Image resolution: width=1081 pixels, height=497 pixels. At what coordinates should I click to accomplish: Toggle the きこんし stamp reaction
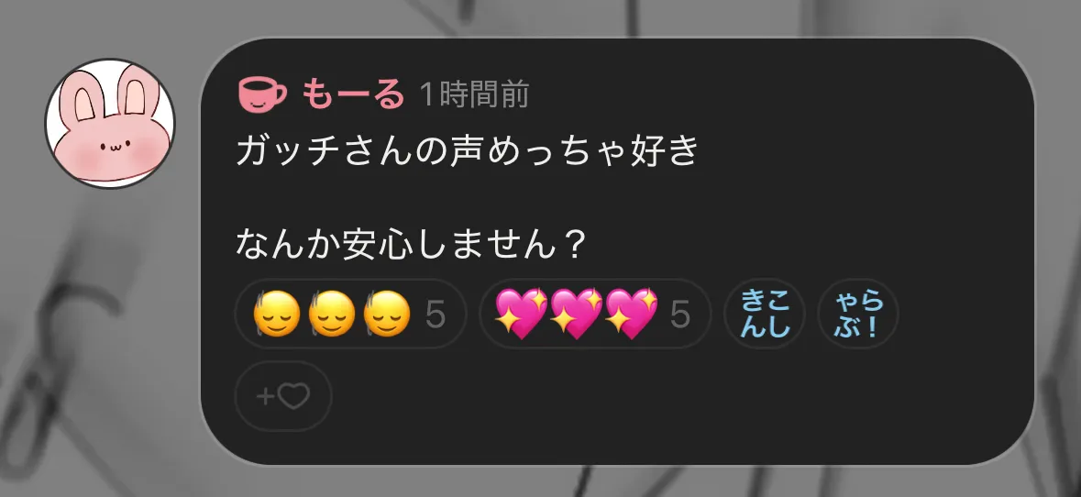765,314
